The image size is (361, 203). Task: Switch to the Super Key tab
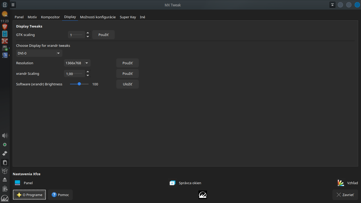point(128,17)
